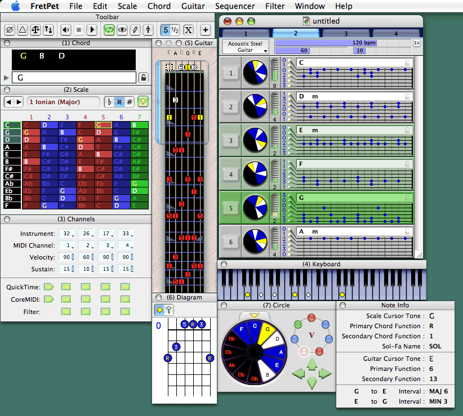Toggle the green loop button
Screen dimensions: 463x416
[x=109, y=30]
